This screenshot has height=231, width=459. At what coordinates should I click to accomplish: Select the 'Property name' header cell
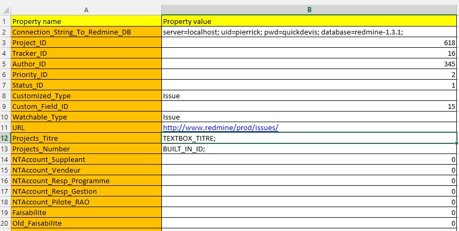pyautogui.click(x=86, y=22)
